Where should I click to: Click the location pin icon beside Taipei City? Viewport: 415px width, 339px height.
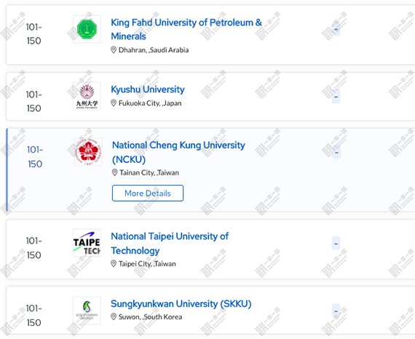click(x=114, y=263)
